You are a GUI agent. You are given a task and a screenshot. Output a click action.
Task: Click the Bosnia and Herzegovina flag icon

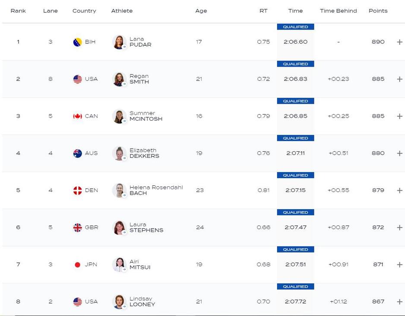78,42
